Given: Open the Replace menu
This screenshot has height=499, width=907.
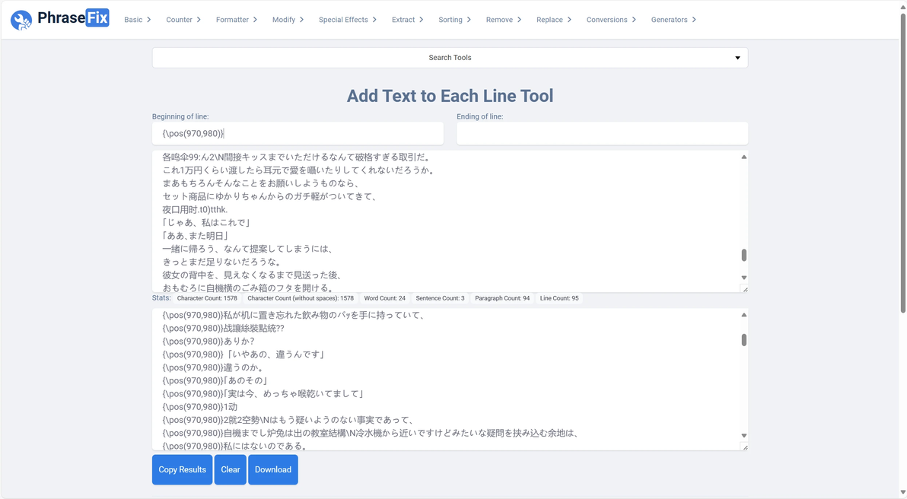Looking at the screenshot, I should tap(554, 20).
